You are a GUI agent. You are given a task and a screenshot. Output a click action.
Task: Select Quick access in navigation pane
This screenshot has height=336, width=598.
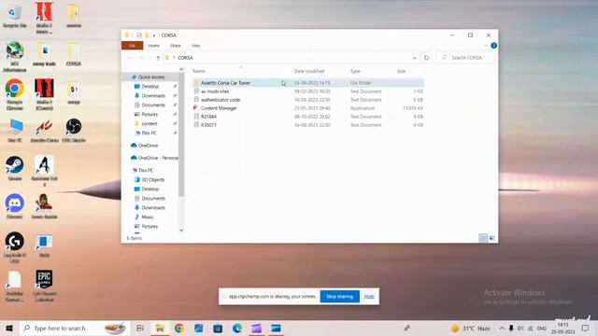tap(151, 77)
